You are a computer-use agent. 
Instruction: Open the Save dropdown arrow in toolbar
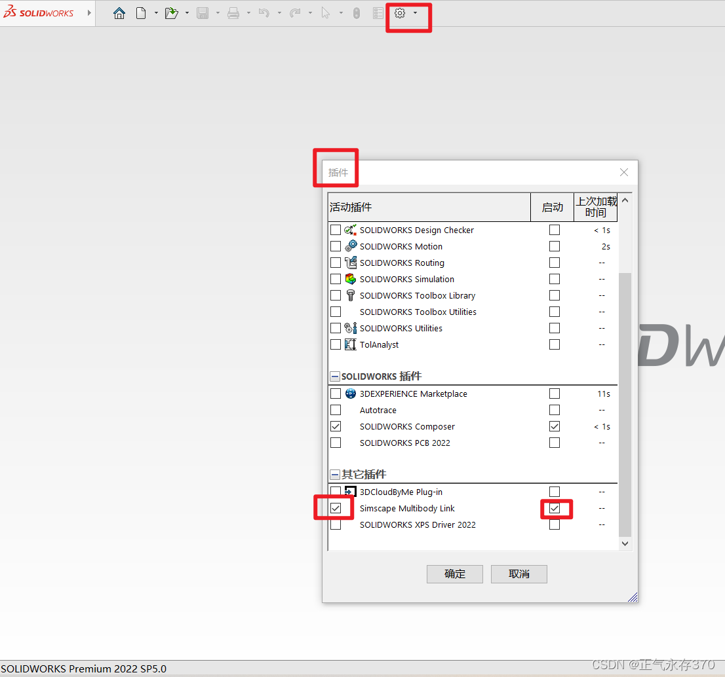click(216, 12)
